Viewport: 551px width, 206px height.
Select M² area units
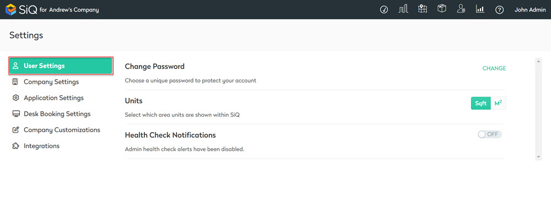tap(498, 104)
